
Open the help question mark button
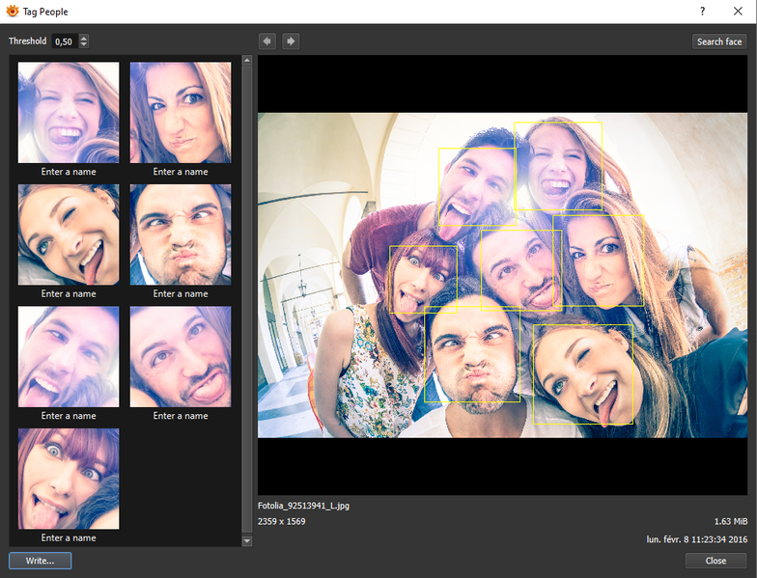point(702,11)
